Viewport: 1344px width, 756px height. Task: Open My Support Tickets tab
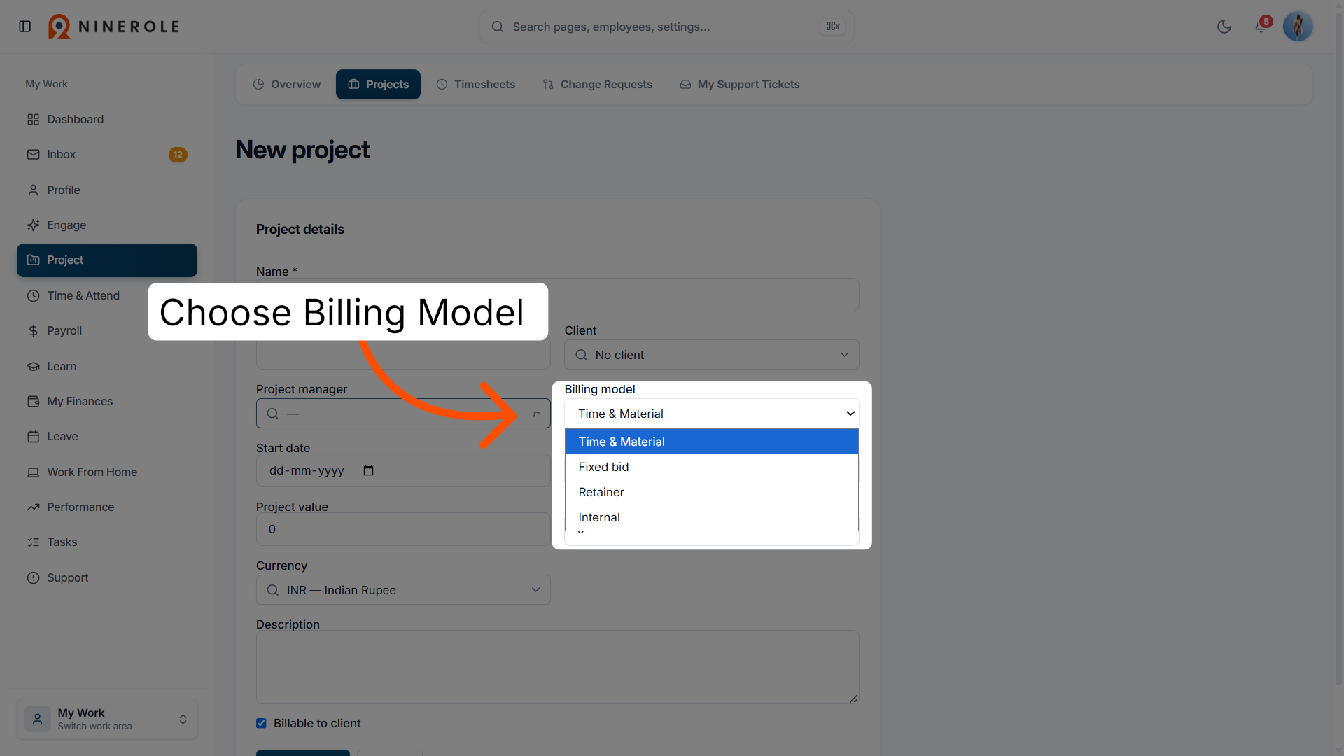[740, 84]
